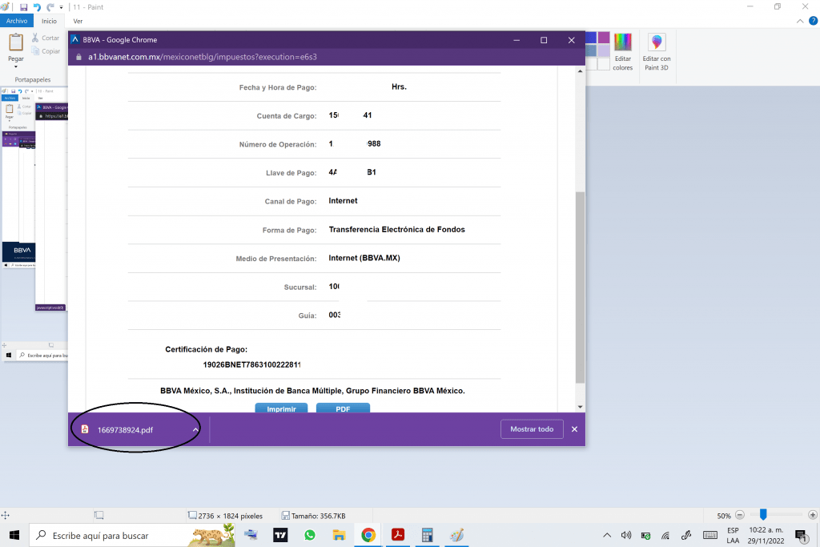Open Paint Help question mark icon

click(x=814, y=21)
